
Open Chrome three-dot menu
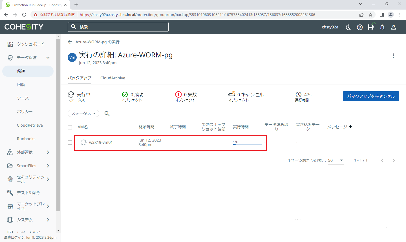[x=400, y=15]
